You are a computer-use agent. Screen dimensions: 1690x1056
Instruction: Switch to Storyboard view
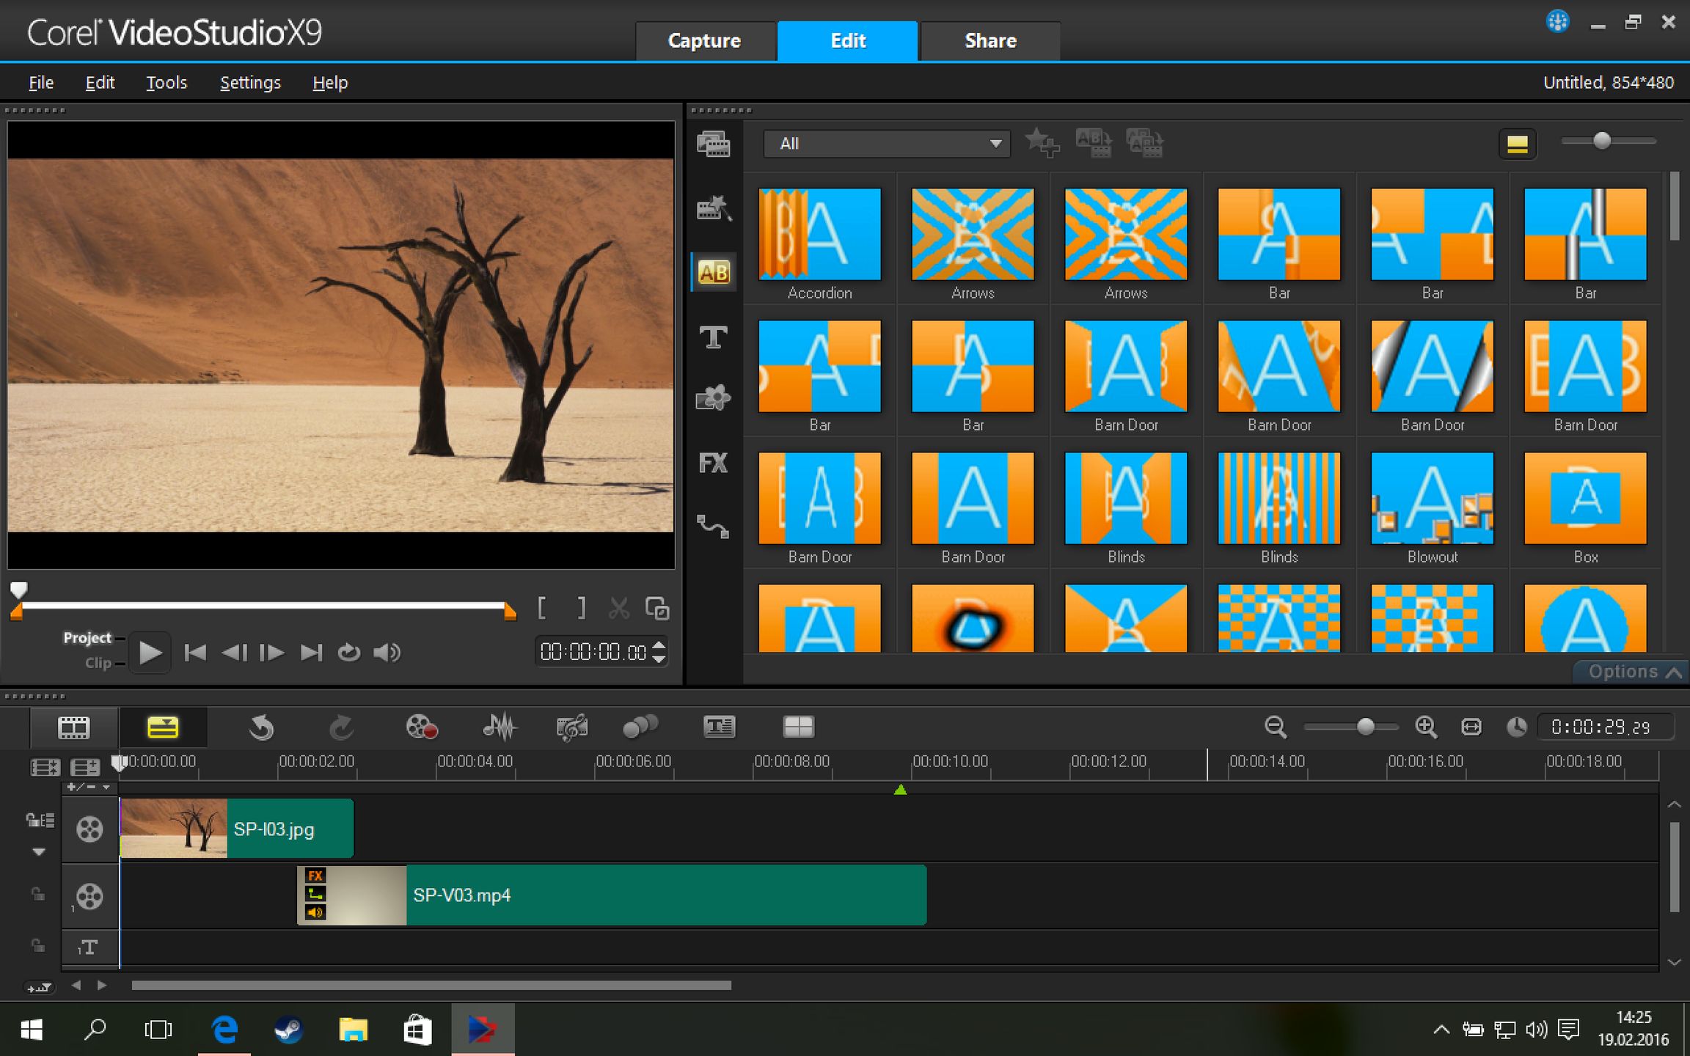pyautogui.click(x=73, y=727)
